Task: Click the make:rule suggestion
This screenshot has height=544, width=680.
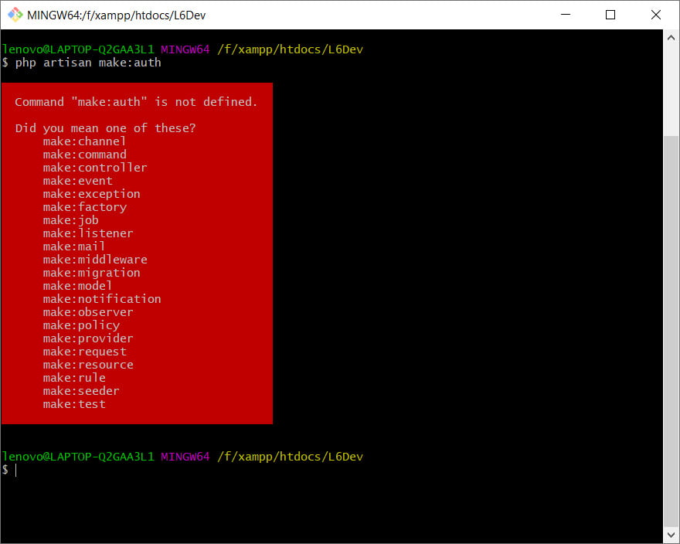Action: click(74, 378)
